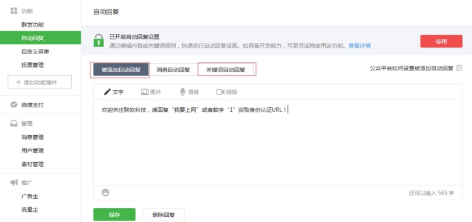This screenshot has height=222, width=472.
Task: Click the 微信支付 icon in sidebar
Action: [x=14, y=105]
